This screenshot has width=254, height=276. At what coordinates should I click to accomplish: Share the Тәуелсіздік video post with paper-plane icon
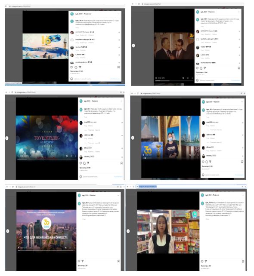(x=88, y=163)
